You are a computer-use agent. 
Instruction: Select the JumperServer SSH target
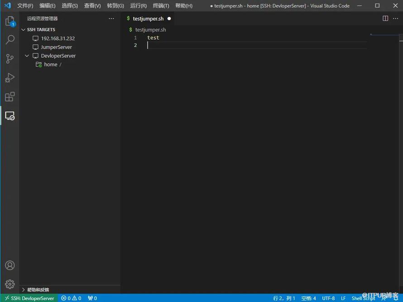(56, 47)
